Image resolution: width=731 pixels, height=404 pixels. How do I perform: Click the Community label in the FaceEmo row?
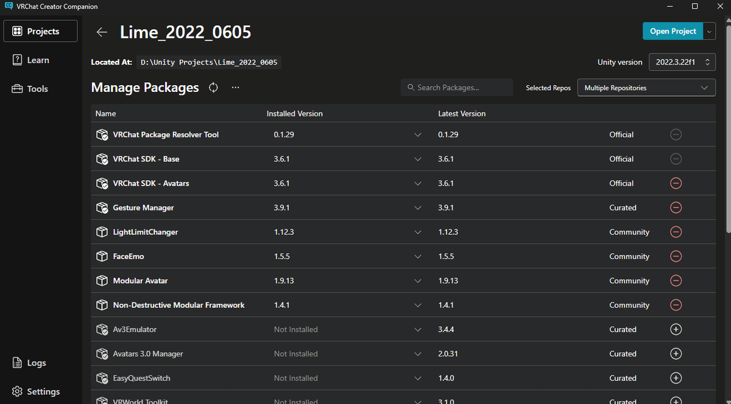tap(629, 256)
